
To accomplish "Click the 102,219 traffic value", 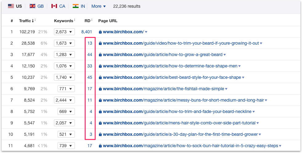I will pyautogui.click(x=27, y=32).
